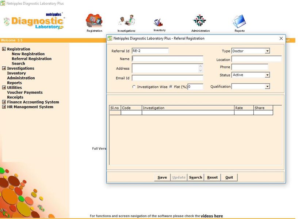Focus the Name input field
This screenshot has height=219, width=298.
167,59
